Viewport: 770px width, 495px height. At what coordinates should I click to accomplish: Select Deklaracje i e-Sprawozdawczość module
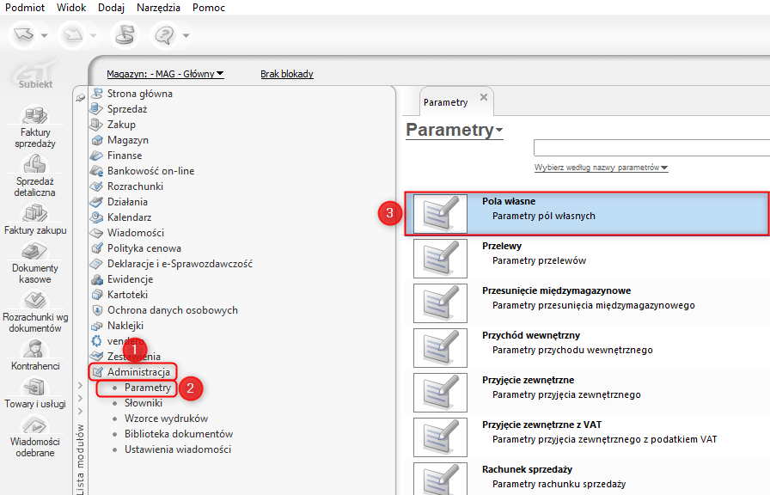pyautogui.click(x=180, y=264)
